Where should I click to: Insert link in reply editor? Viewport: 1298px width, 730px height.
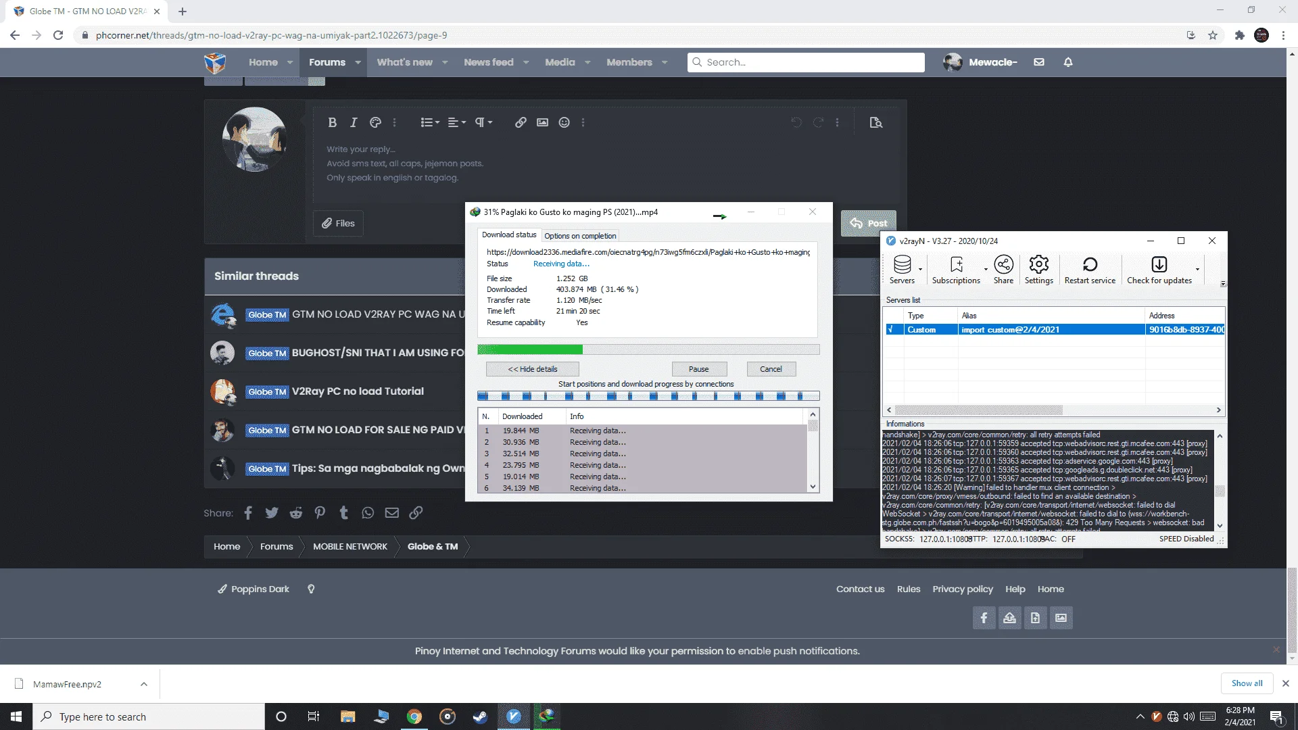521,122
